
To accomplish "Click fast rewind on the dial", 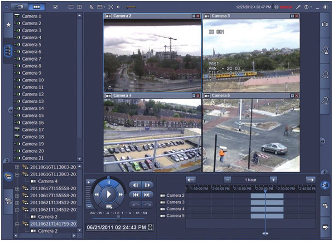I will click(96, 195).
